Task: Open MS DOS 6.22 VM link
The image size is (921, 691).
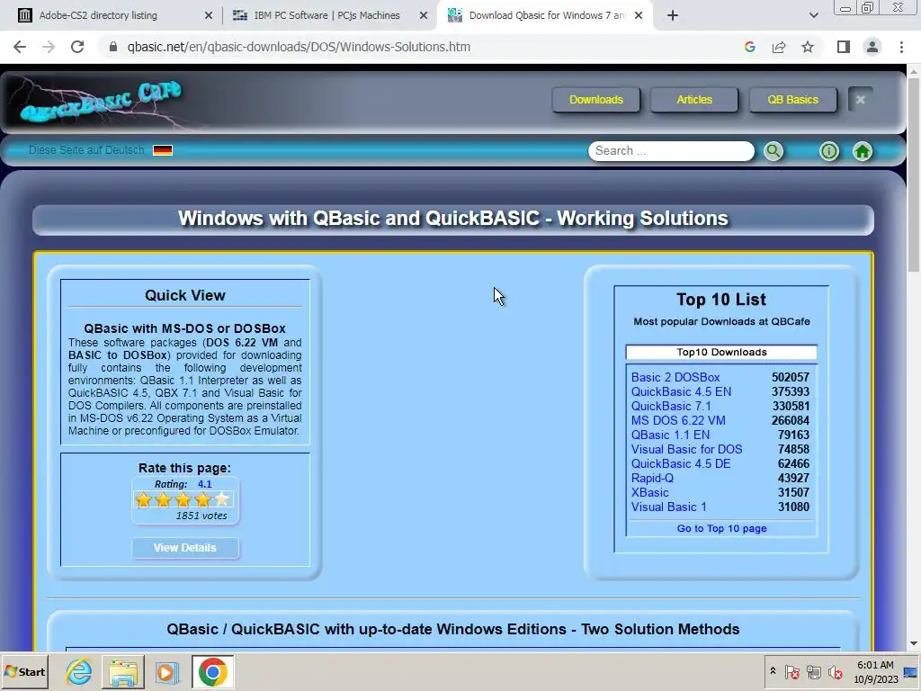Action: tap(678, 421)
